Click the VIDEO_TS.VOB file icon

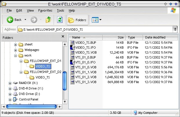click(x=72, y=52)
